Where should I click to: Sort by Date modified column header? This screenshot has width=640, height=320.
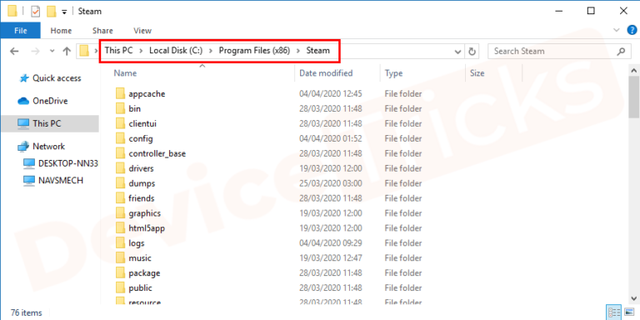[326, 73]
